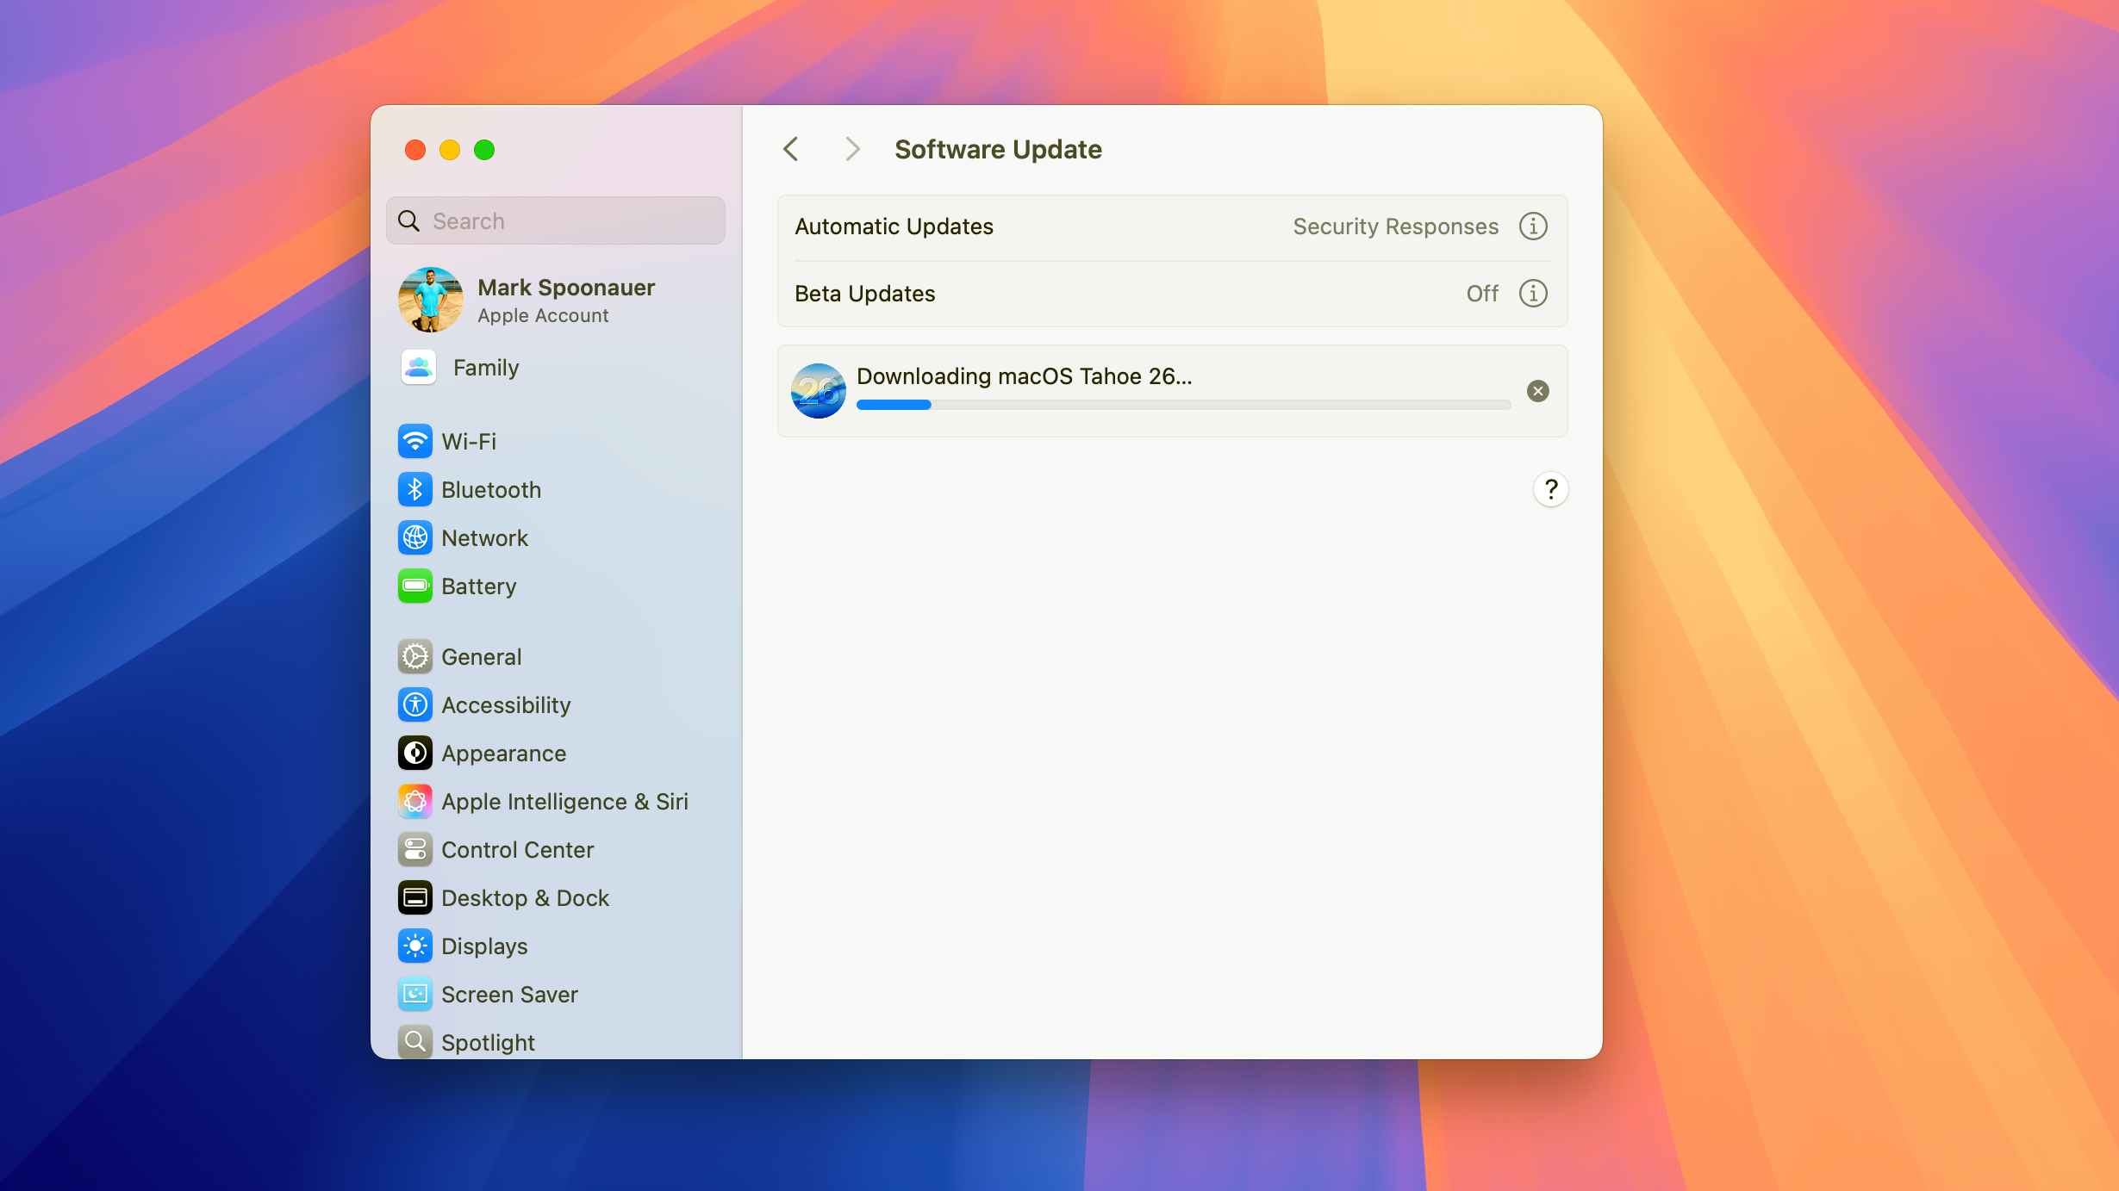The image size is (2119, 1191).
Task: Click inside the Search field
Action: click(555, 220)
